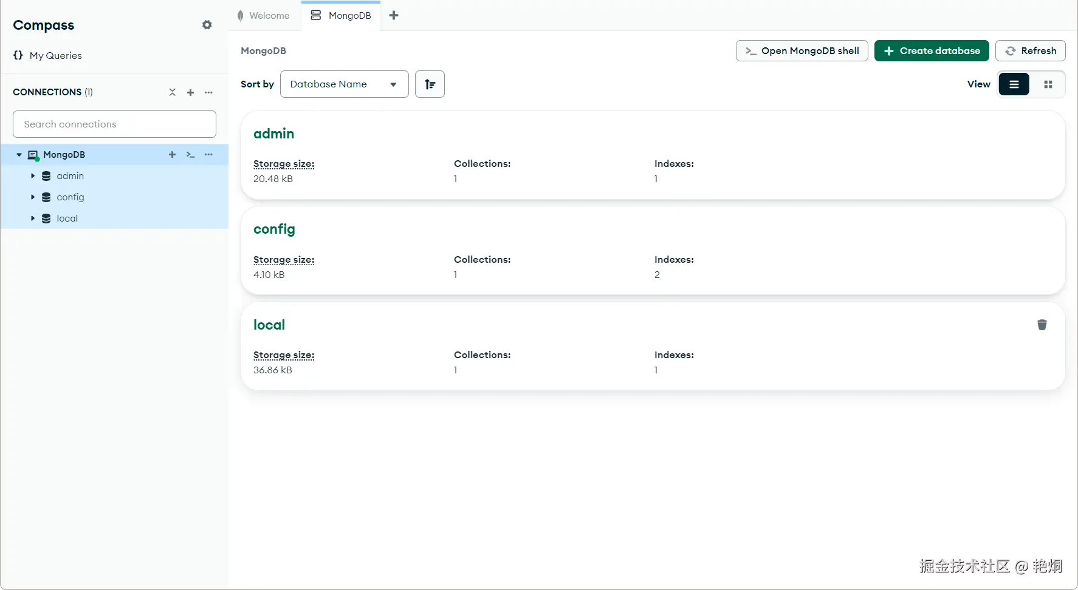The width and height of the screenshot is (1078, 590).
Task: Switch to grid view
Action: [x=1048, y=84]
